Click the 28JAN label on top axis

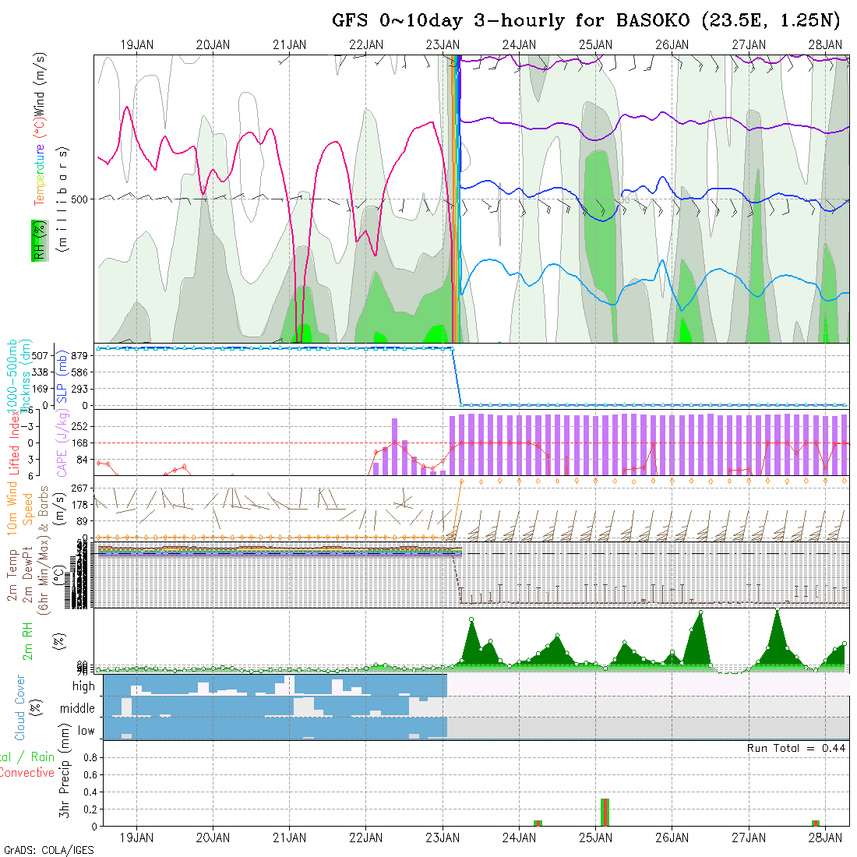(824, 45)
